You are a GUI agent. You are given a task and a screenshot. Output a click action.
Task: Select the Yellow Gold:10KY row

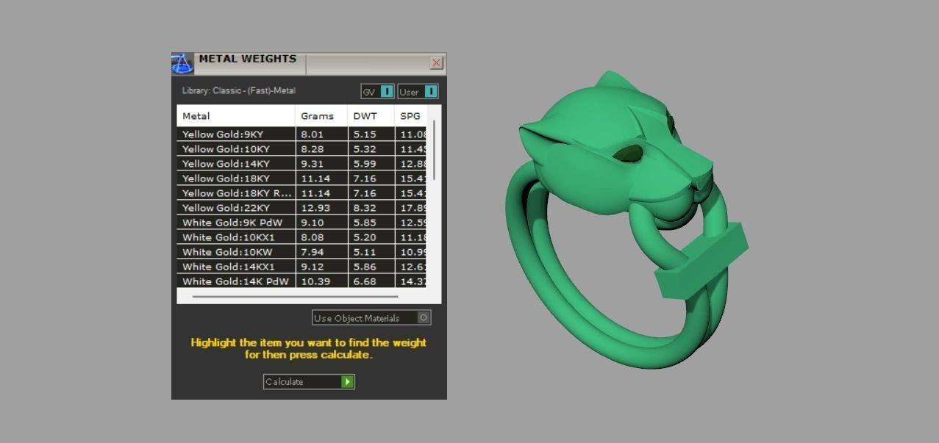301,149
